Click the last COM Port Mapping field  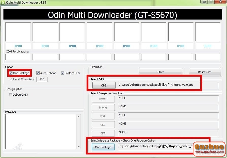point(207,57)
